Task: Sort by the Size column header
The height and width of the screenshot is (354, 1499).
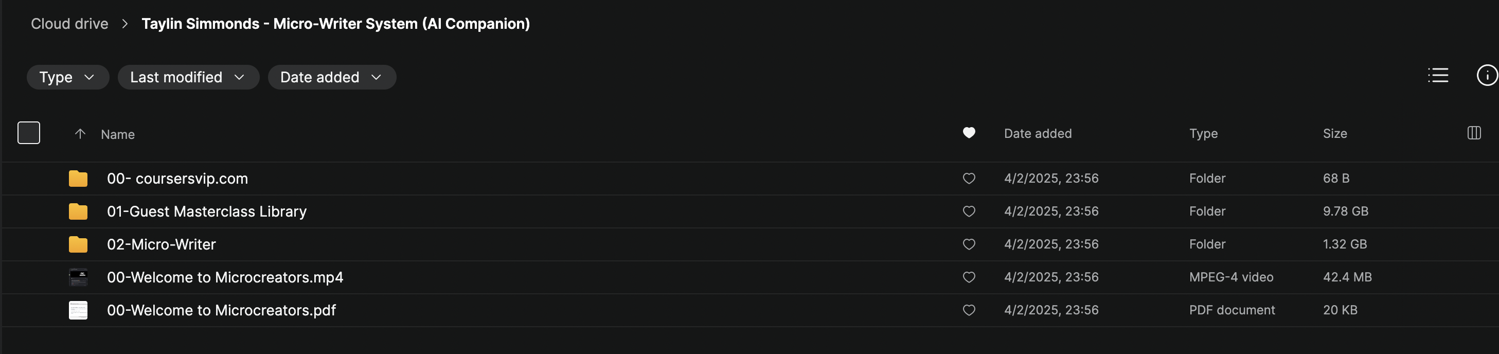Action: (x=1334, y=134)
